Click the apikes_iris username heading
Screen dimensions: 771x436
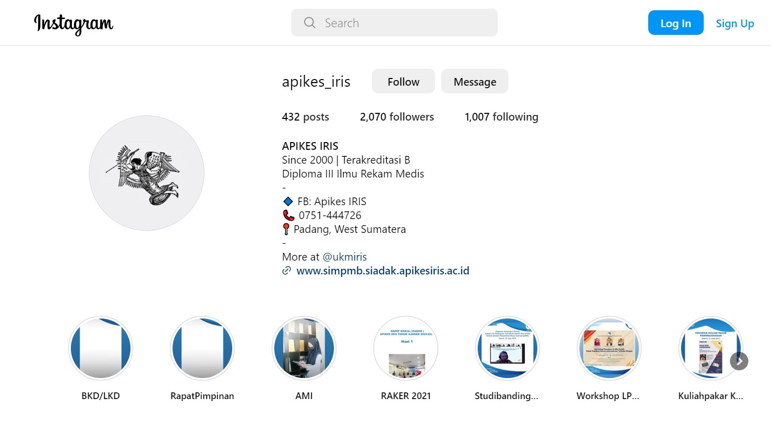pos(316,82)
